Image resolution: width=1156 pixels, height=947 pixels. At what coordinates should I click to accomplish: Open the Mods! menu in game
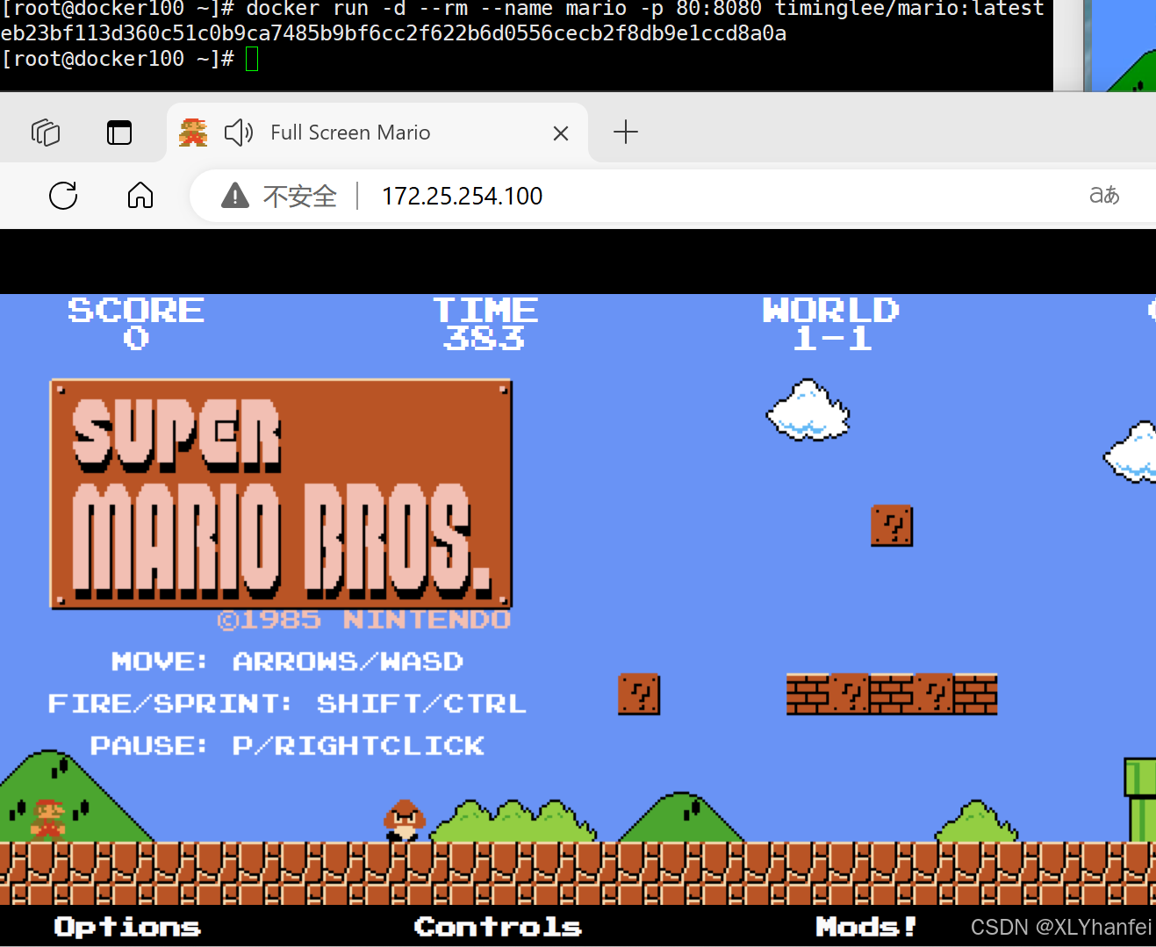[866, 927]
